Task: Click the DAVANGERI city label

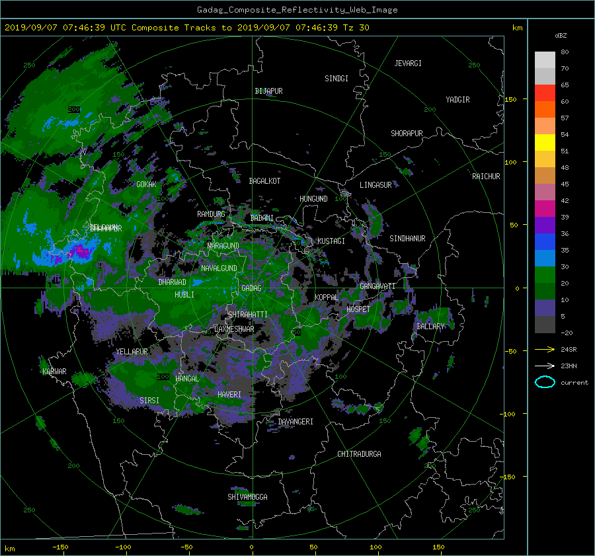Action: [x=296, y=422]
